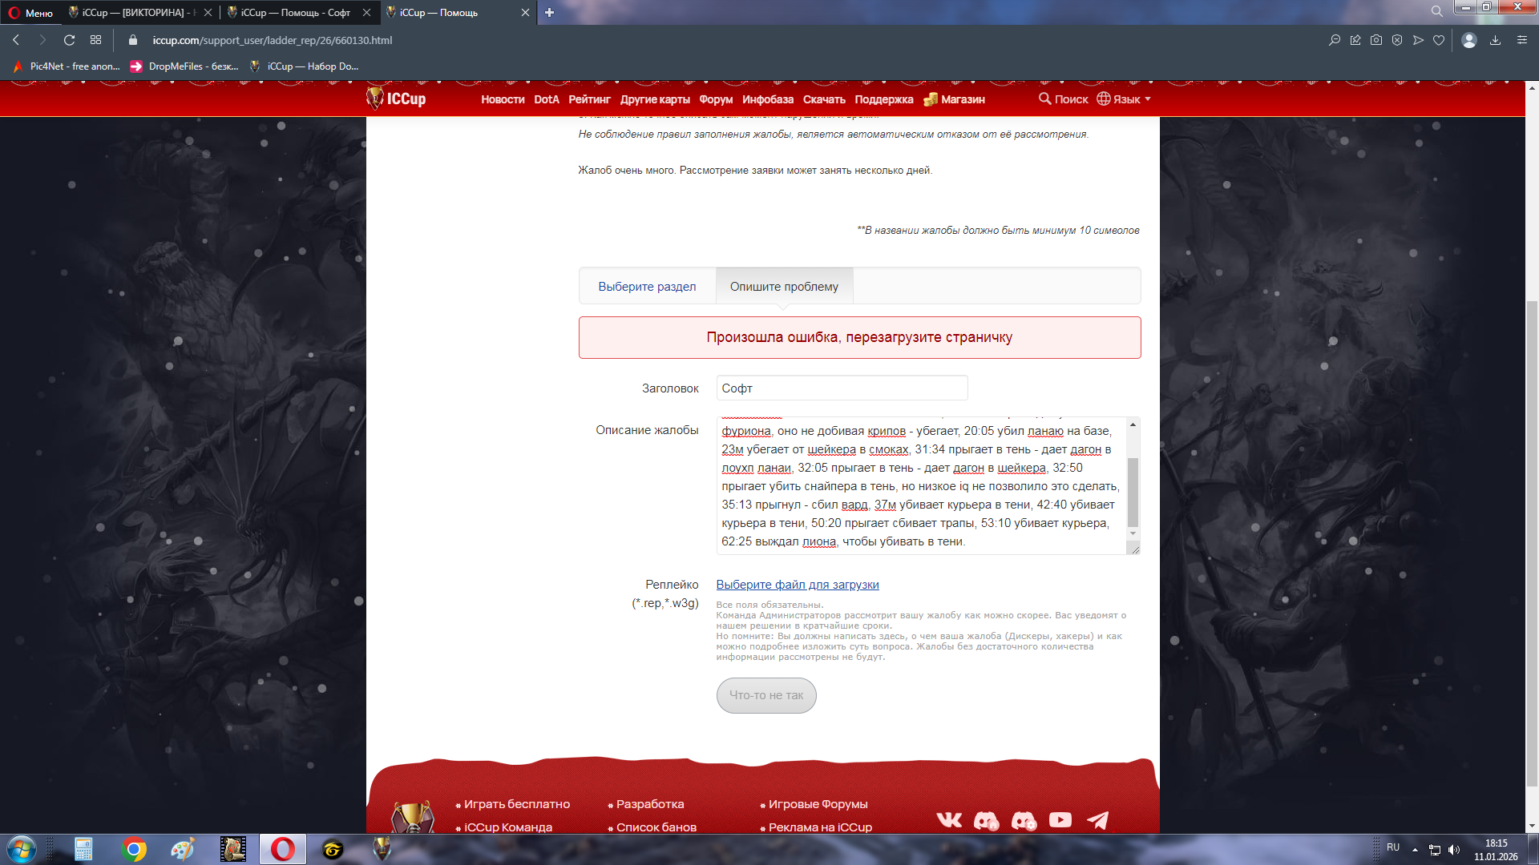Click the Выберите файл для загрузки link

pyautogui.click(x=797, y=585)
